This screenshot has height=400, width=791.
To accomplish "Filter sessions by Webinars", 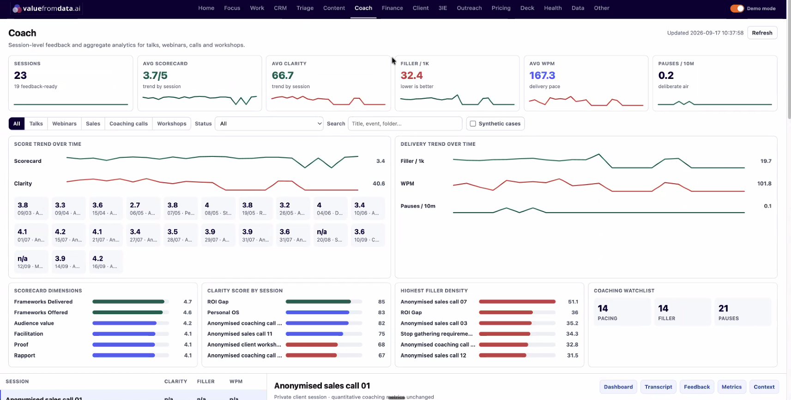I will point(64,124).
